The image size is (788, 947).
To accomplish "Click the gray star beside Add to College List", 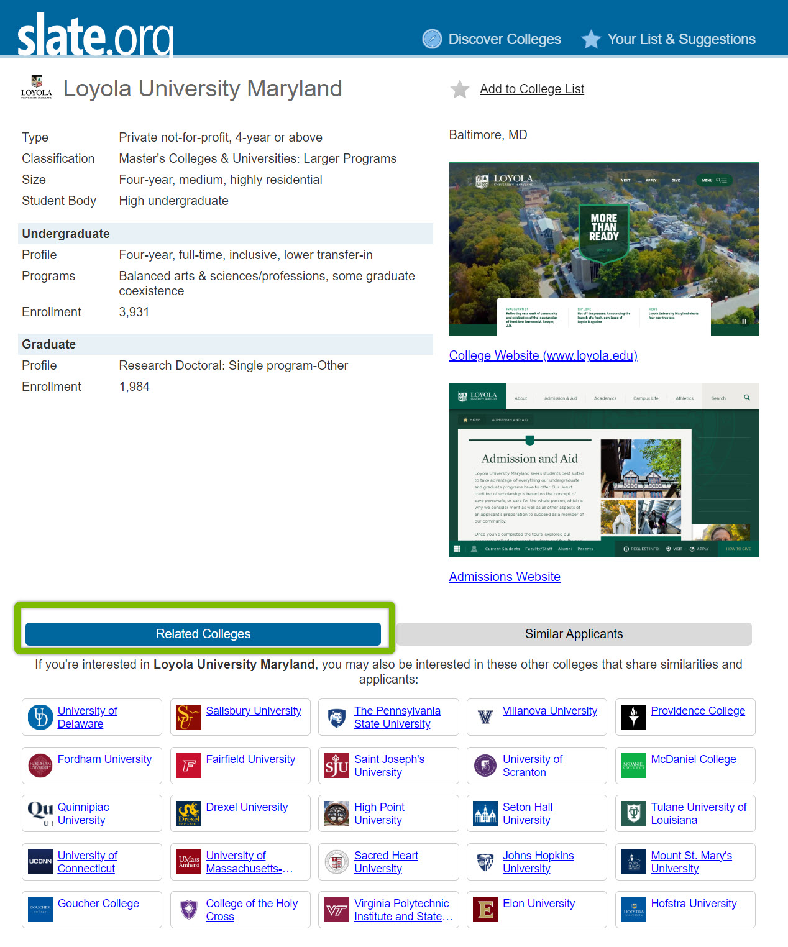I will point(460,89).
